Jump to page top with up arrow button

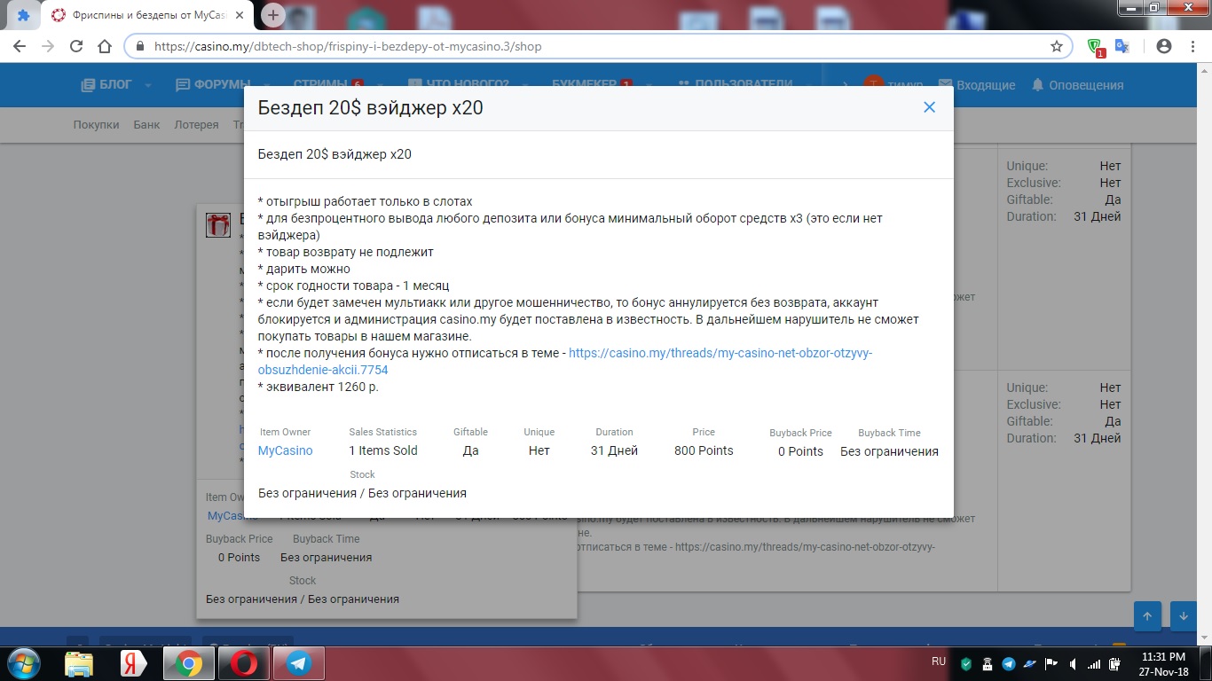pyautogui.click(x=1147, y=616)
